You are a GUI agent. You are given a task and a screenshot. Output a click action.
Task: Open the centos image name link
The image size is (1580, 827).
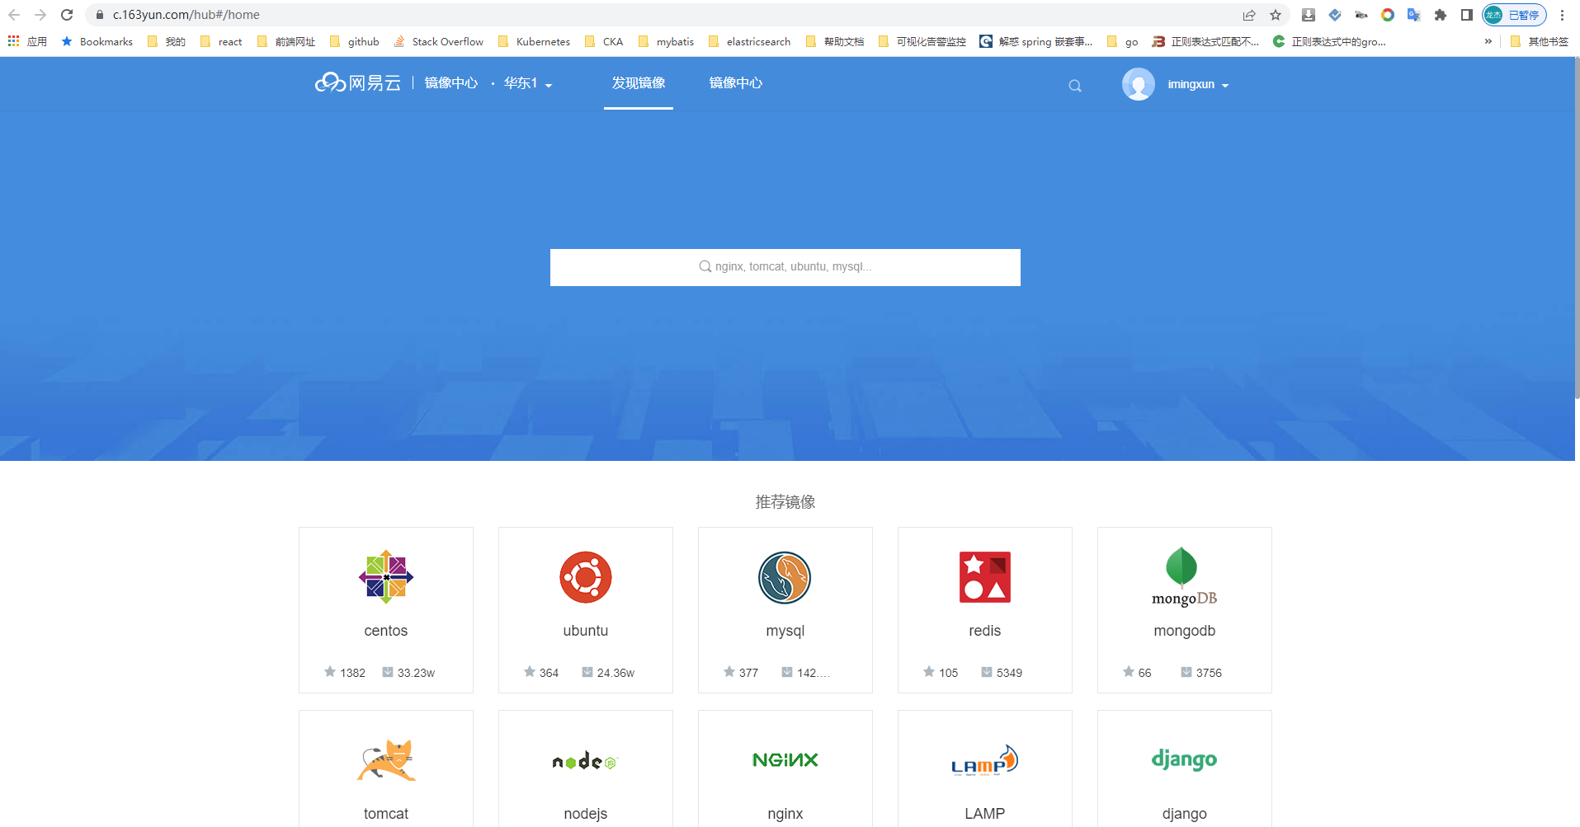[x=386, y=631]
